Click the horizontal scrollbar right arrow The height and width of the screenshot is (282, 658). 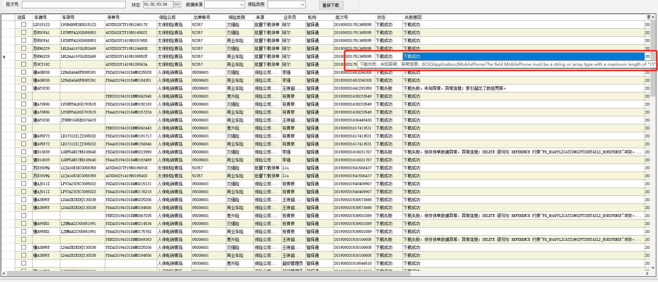(x=647, y=273)
